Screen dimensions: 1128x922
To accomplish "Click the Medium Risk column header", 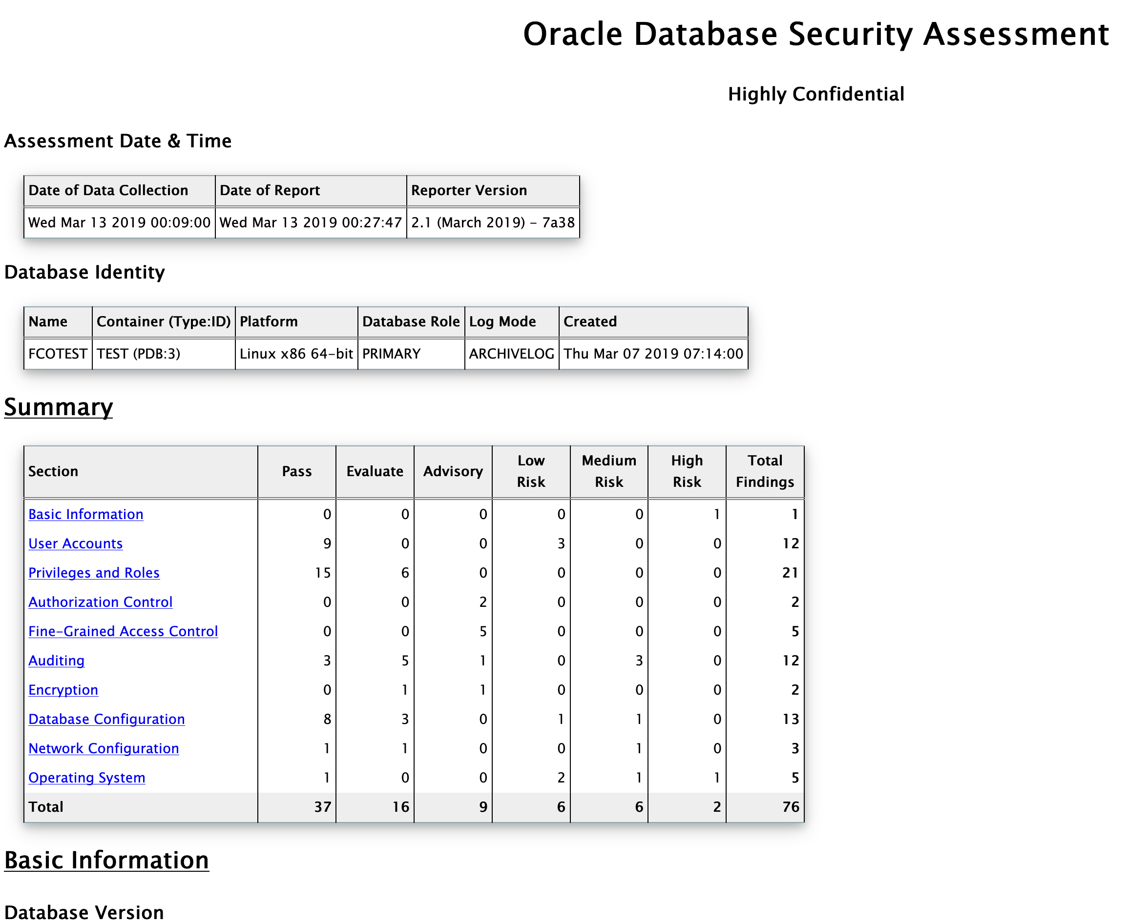I will [608, 471].
